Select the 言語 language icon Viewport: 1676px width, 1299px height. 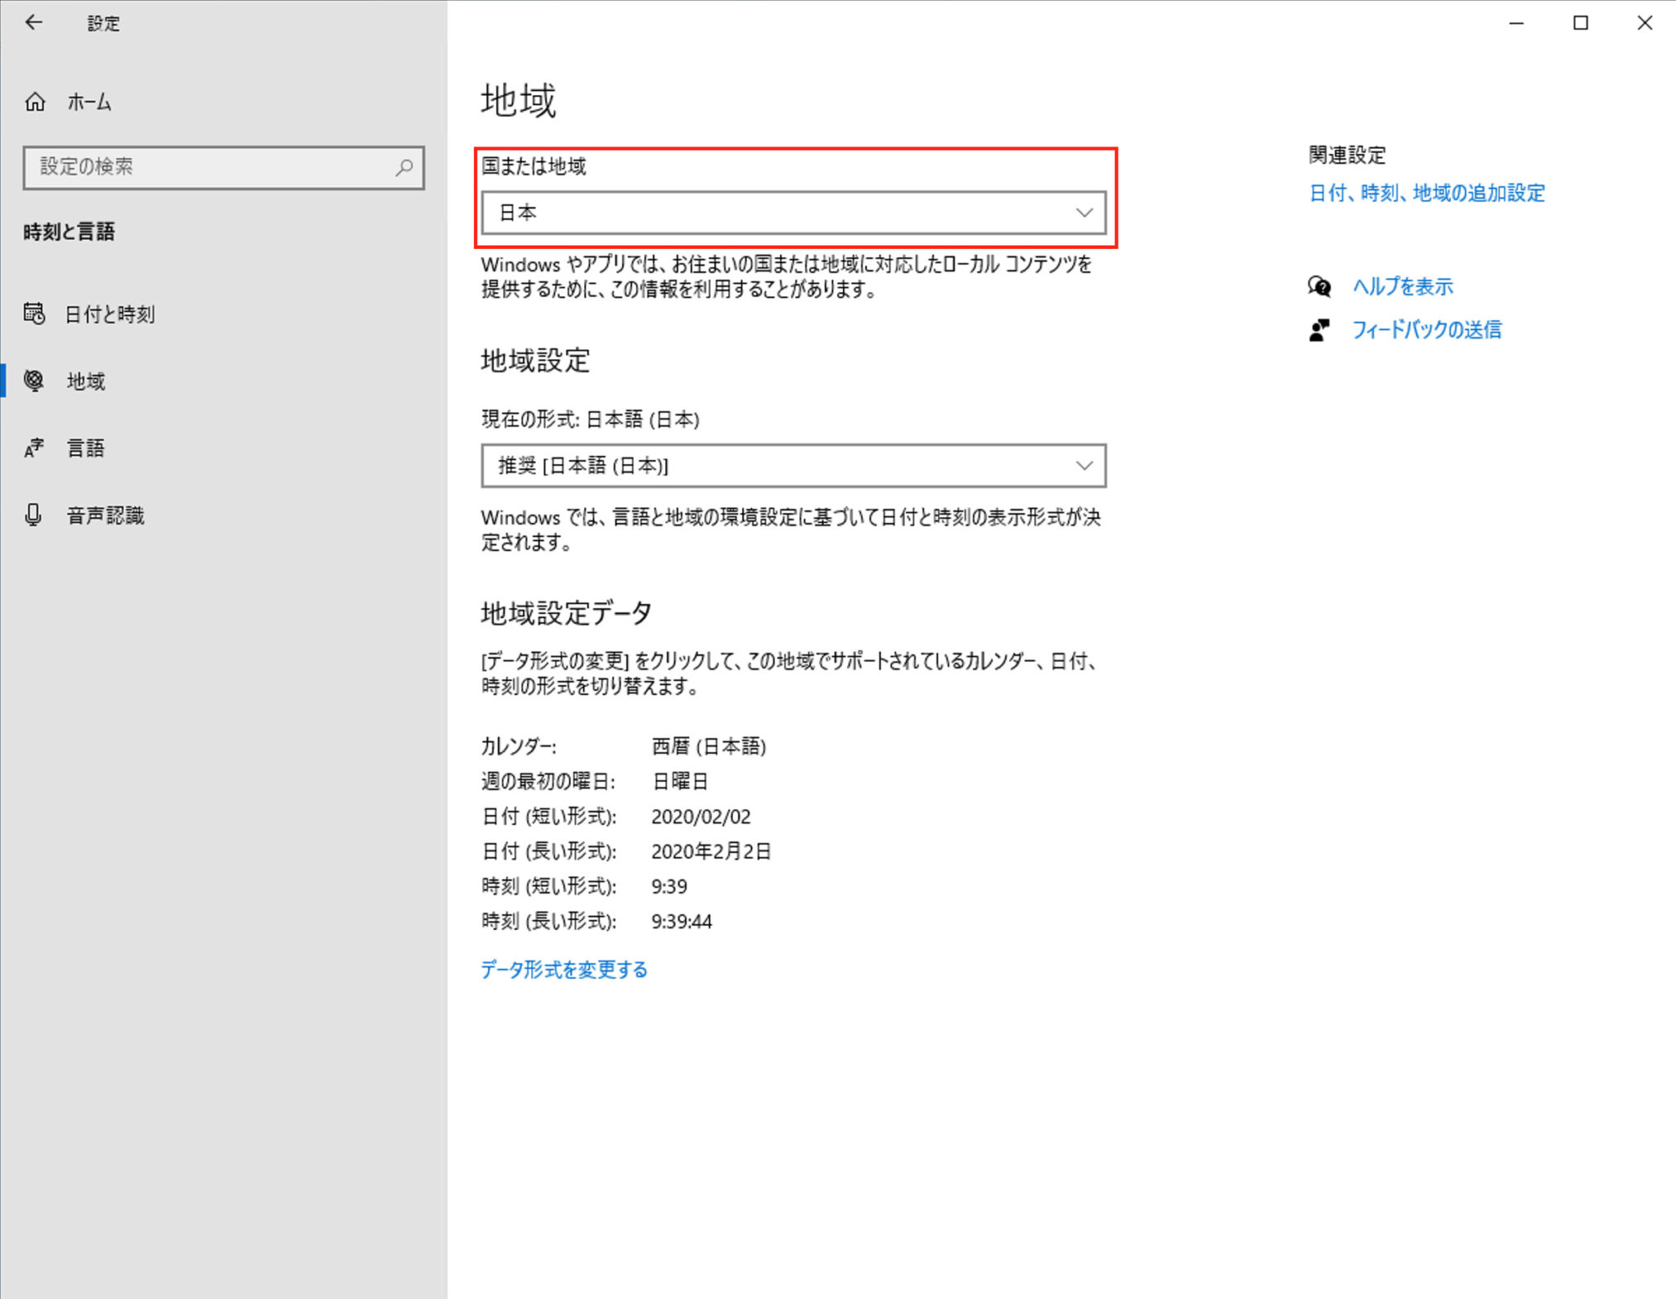pos(35,447)
